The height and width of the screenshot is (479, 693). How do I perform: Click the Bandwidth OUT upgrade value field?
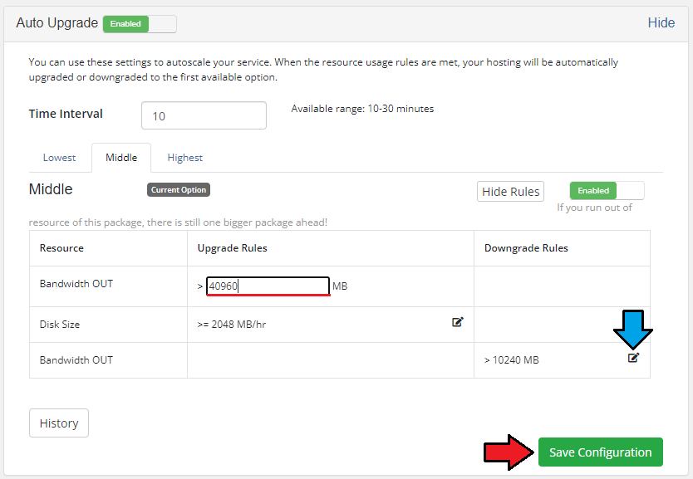[x=268, y=286]
